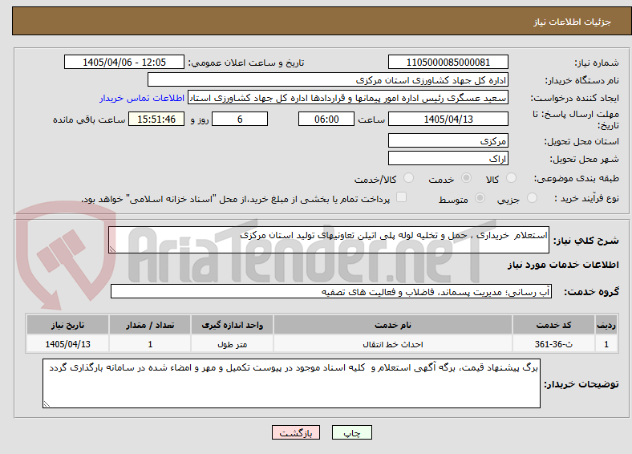Click the table date cell 1405/04/13

coord(67,344)
